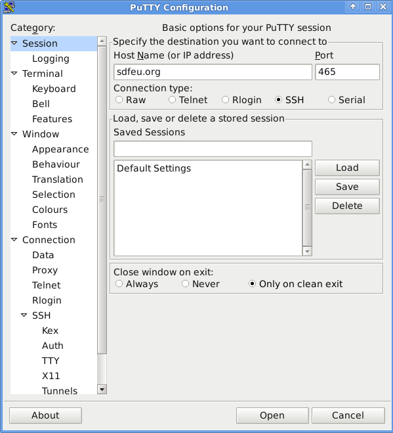Collapse the Session tree node
This screenshot has height=433, width=393.
[14, 43]
